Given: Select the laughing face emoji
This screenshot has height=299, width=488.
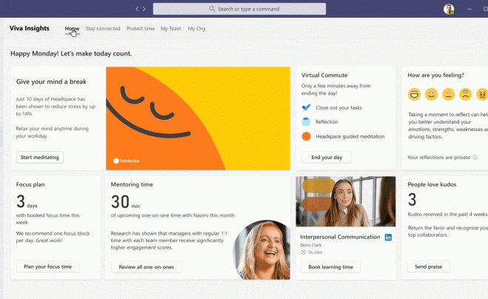Looking at the screenshot, I should 414,94.
